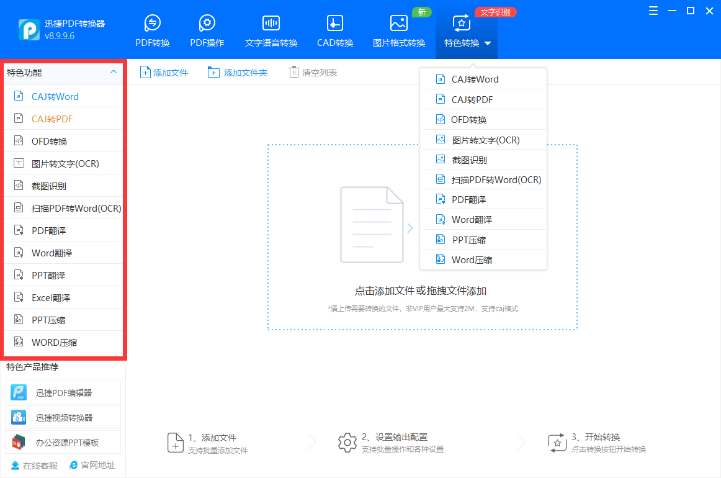Click the document placeholder in drop area
Image resolution: width=721 pixels, height=478 pixels.
(372, 225)
